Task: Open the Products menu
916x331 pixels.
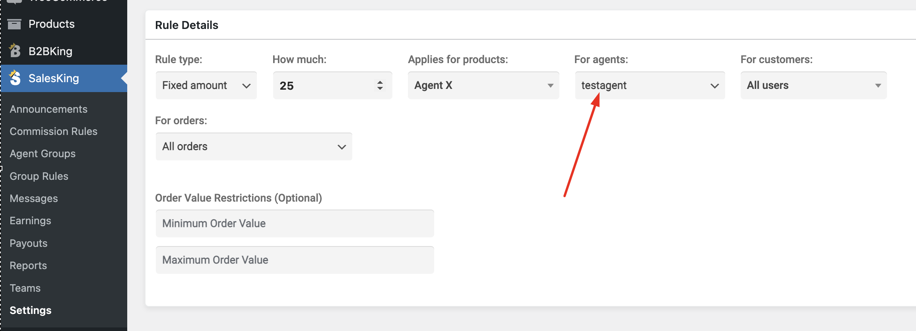Action: [52, 24]
